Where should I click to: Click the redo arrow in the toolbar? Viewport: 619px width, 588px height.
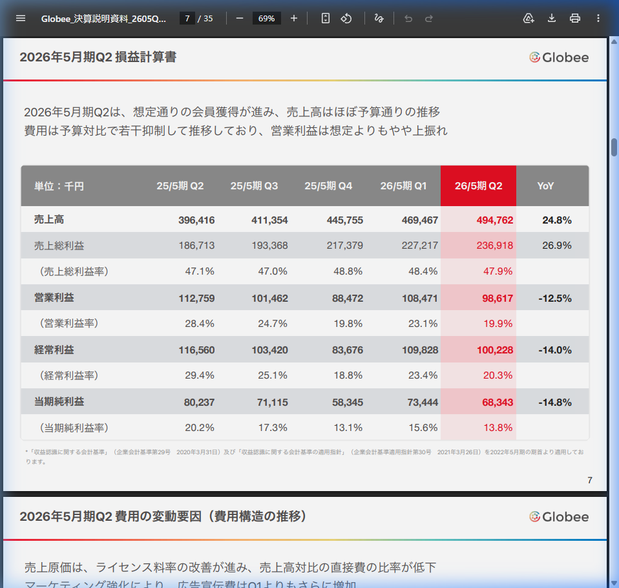429,18
